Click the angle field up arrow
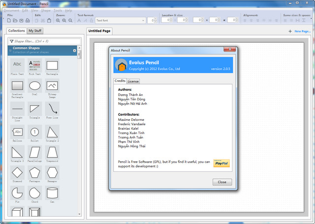The height and width of the screenshot is (224, 315). tap(237, 19)
